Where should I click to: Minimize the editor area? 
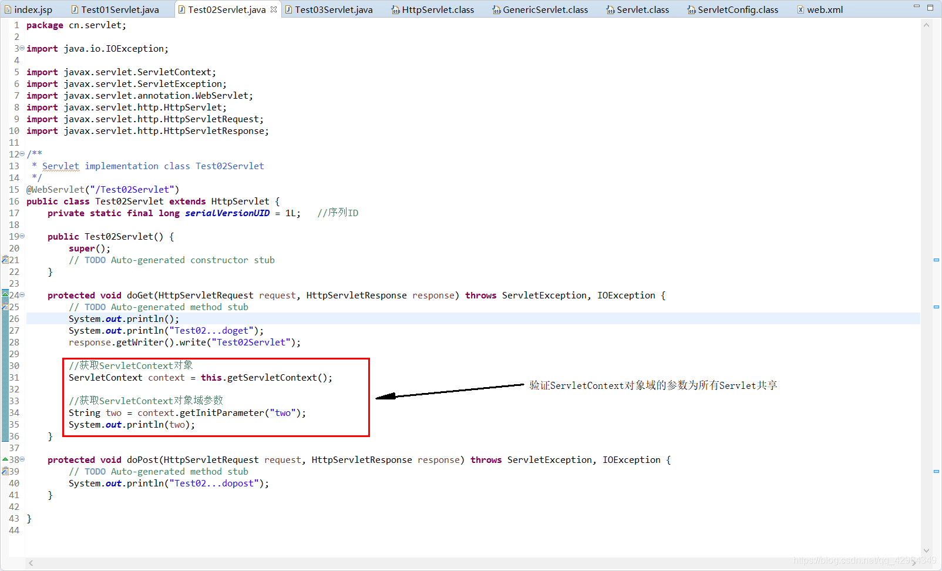pos(916,6)
